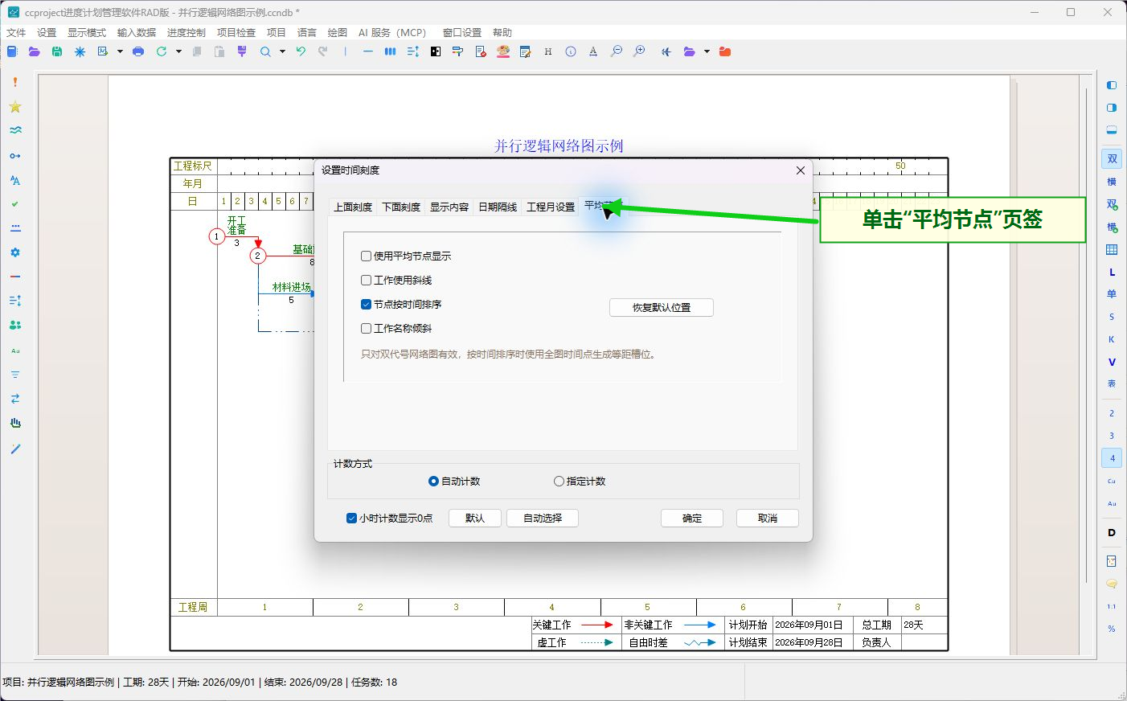
Task: Click the 默认 button
Action: click(x=475, y=518)
